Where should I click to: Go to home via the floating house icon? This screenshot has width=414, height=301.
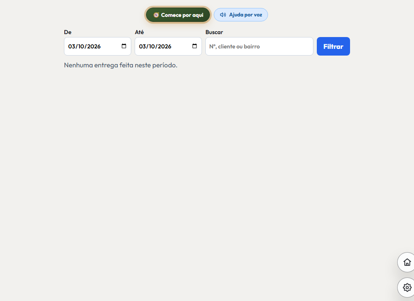[x=407, y=262]
